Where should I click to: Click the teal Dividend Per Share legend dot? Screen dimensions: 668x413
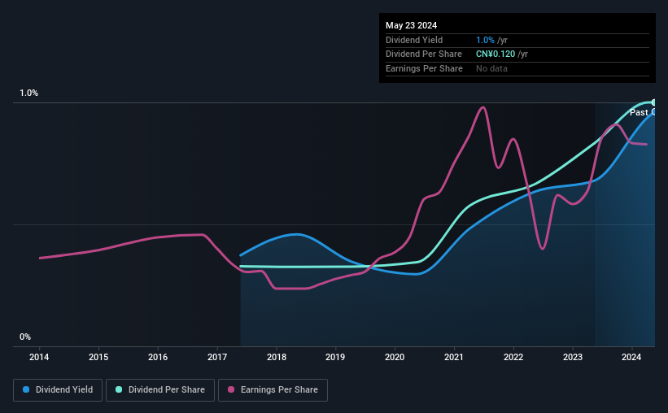pyautogui.click(x=119, y=389)
